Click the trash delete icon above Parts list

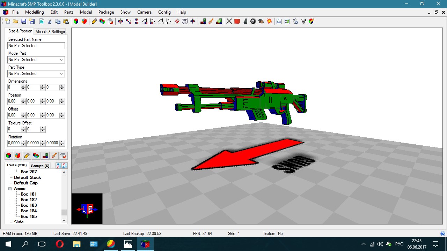pyautogui.click(x=63, y=155)
